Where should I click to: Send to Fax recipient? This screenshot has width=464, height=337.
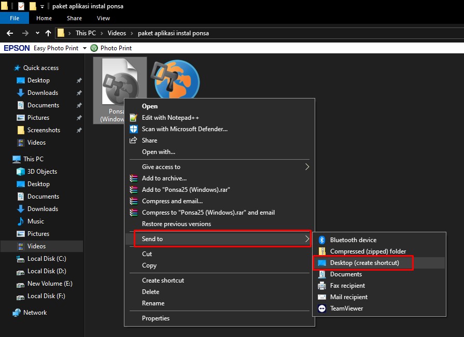pyautogui.click(x=379, y=286)
